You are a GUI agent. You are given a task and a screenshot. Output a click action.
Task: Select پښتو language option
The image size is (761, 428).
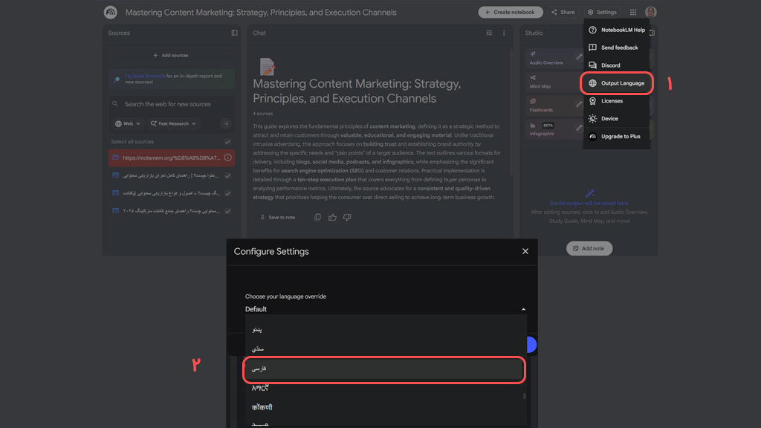384,329
